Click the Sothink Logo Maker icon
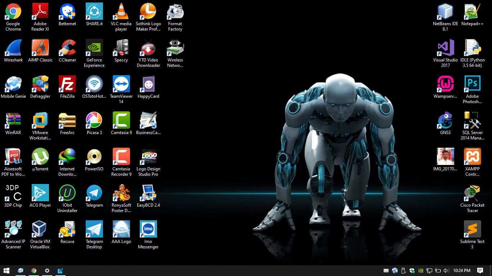The width and height of the screenshot is (492, 276). coord(148,11)
